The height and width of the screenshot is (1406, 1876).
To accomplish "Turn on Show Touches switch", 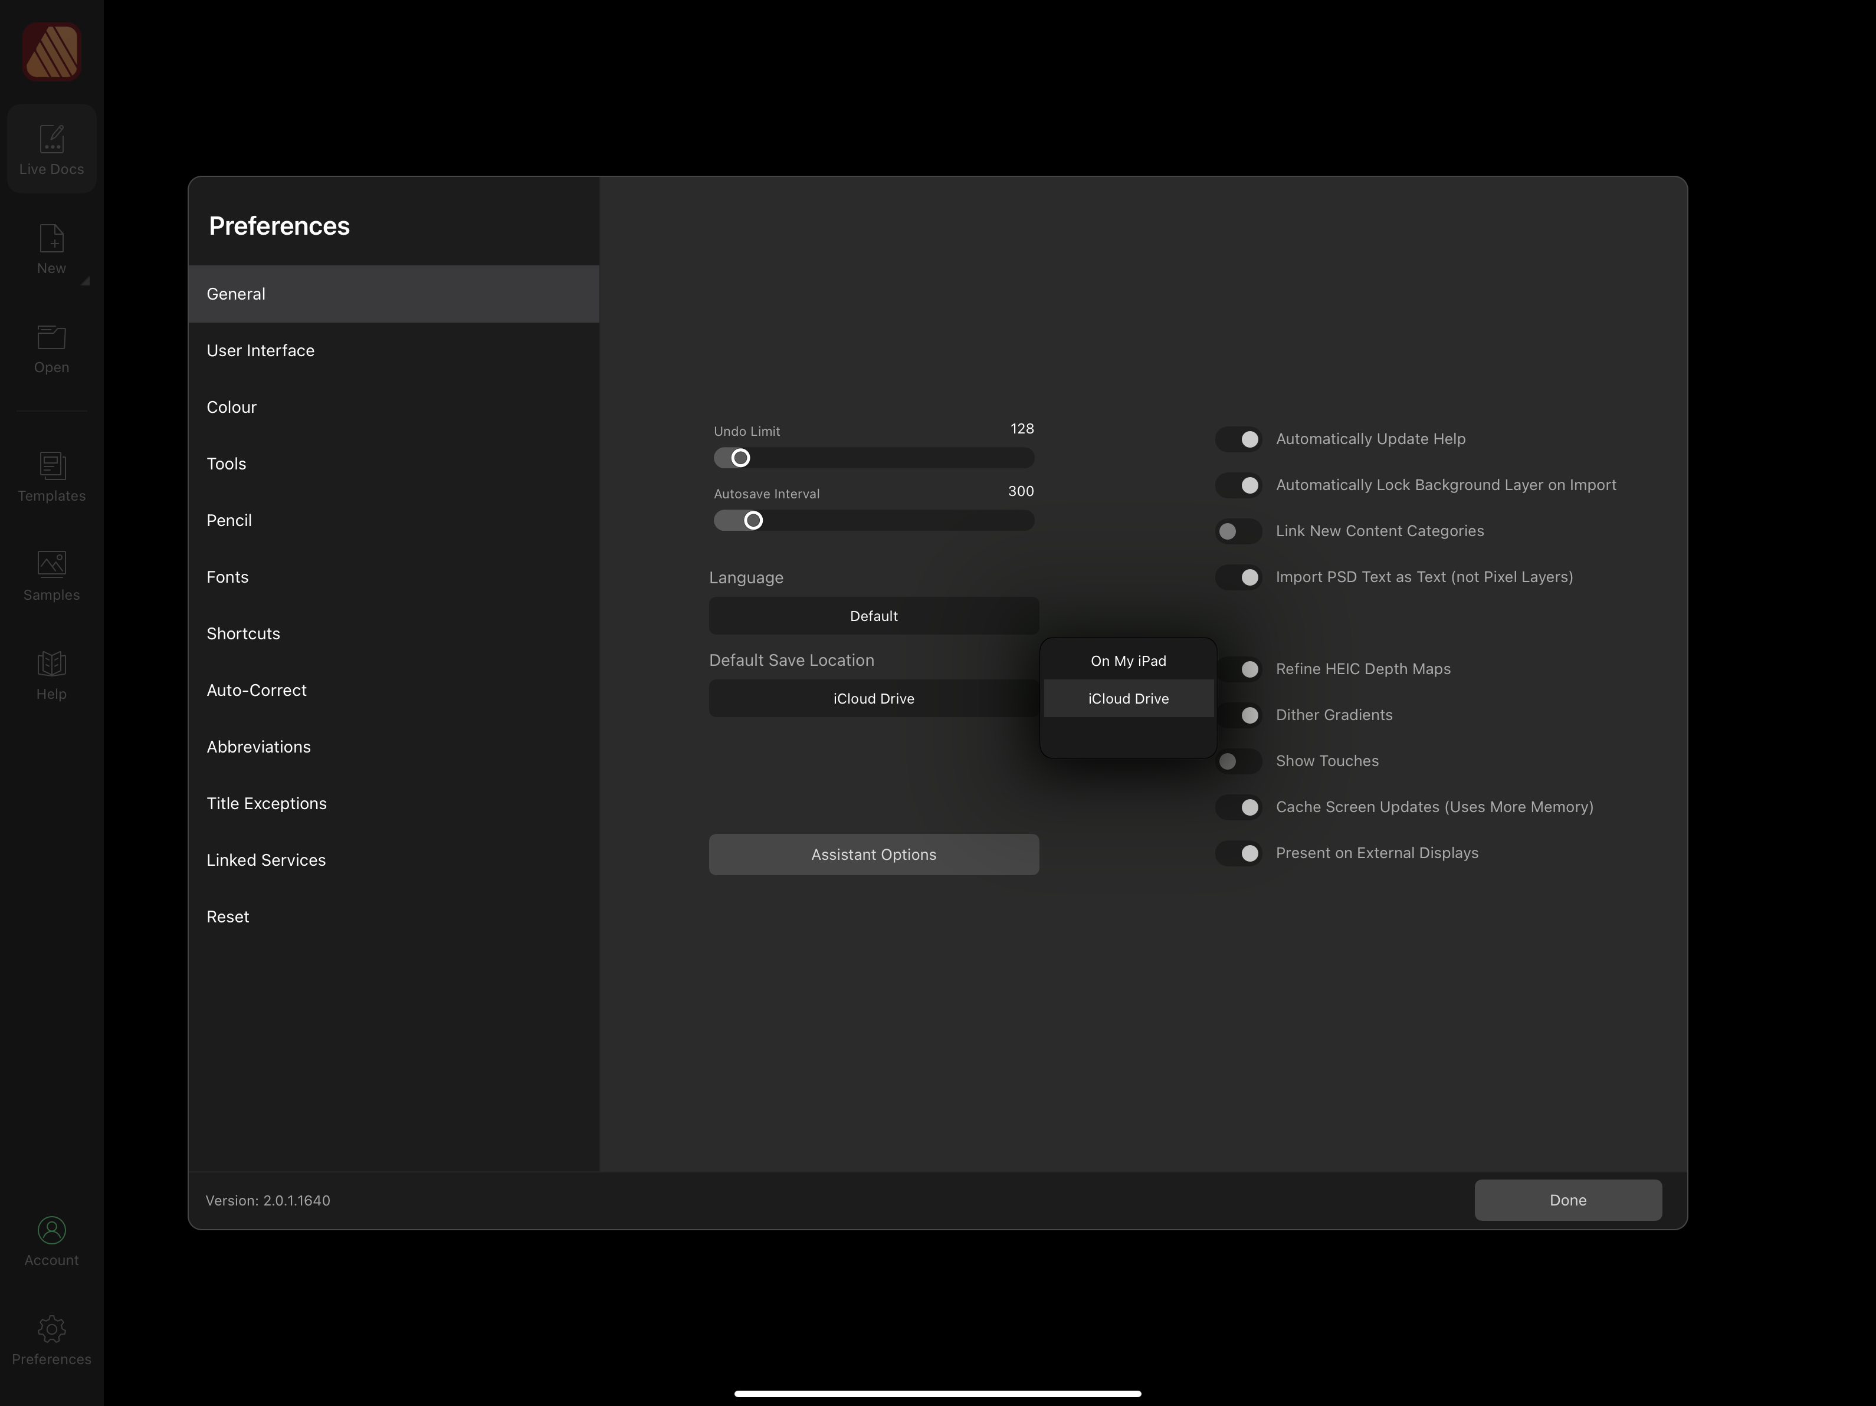I will [x=1238, y=761].
